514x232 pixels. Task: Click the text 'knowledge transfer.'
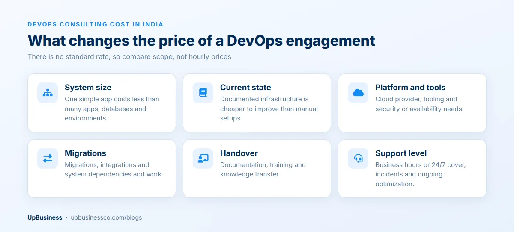(x=250, y=174)
